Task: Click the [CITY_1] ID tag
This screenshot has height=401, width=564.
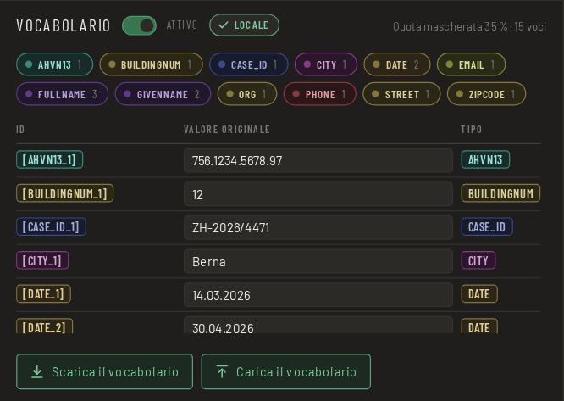Action: (42, 260)
